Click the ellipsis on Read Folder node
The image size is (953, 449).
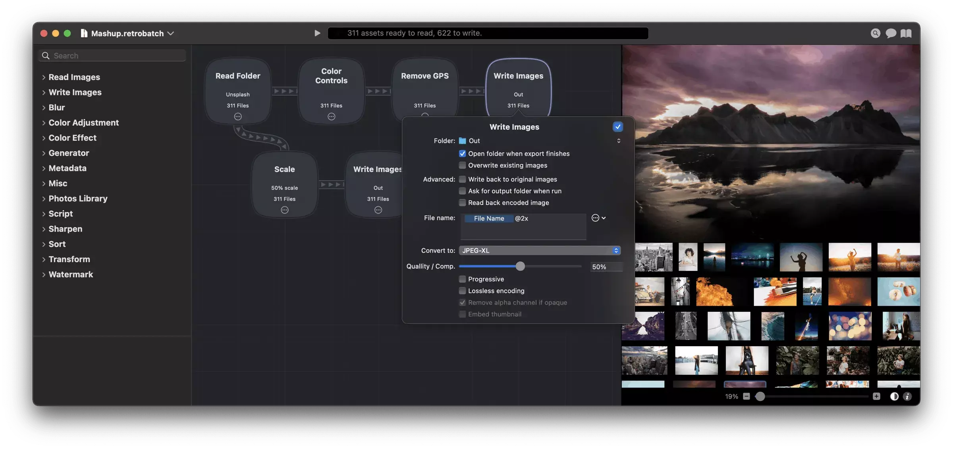[x=238, y=117]
